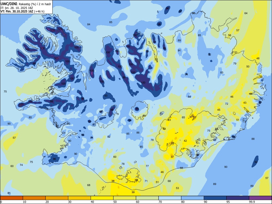Click the 'VT: Fim. 30.10.2025 16Z (+46 h)' line
This screenshot has height=204, width=272.
point(22,11)
